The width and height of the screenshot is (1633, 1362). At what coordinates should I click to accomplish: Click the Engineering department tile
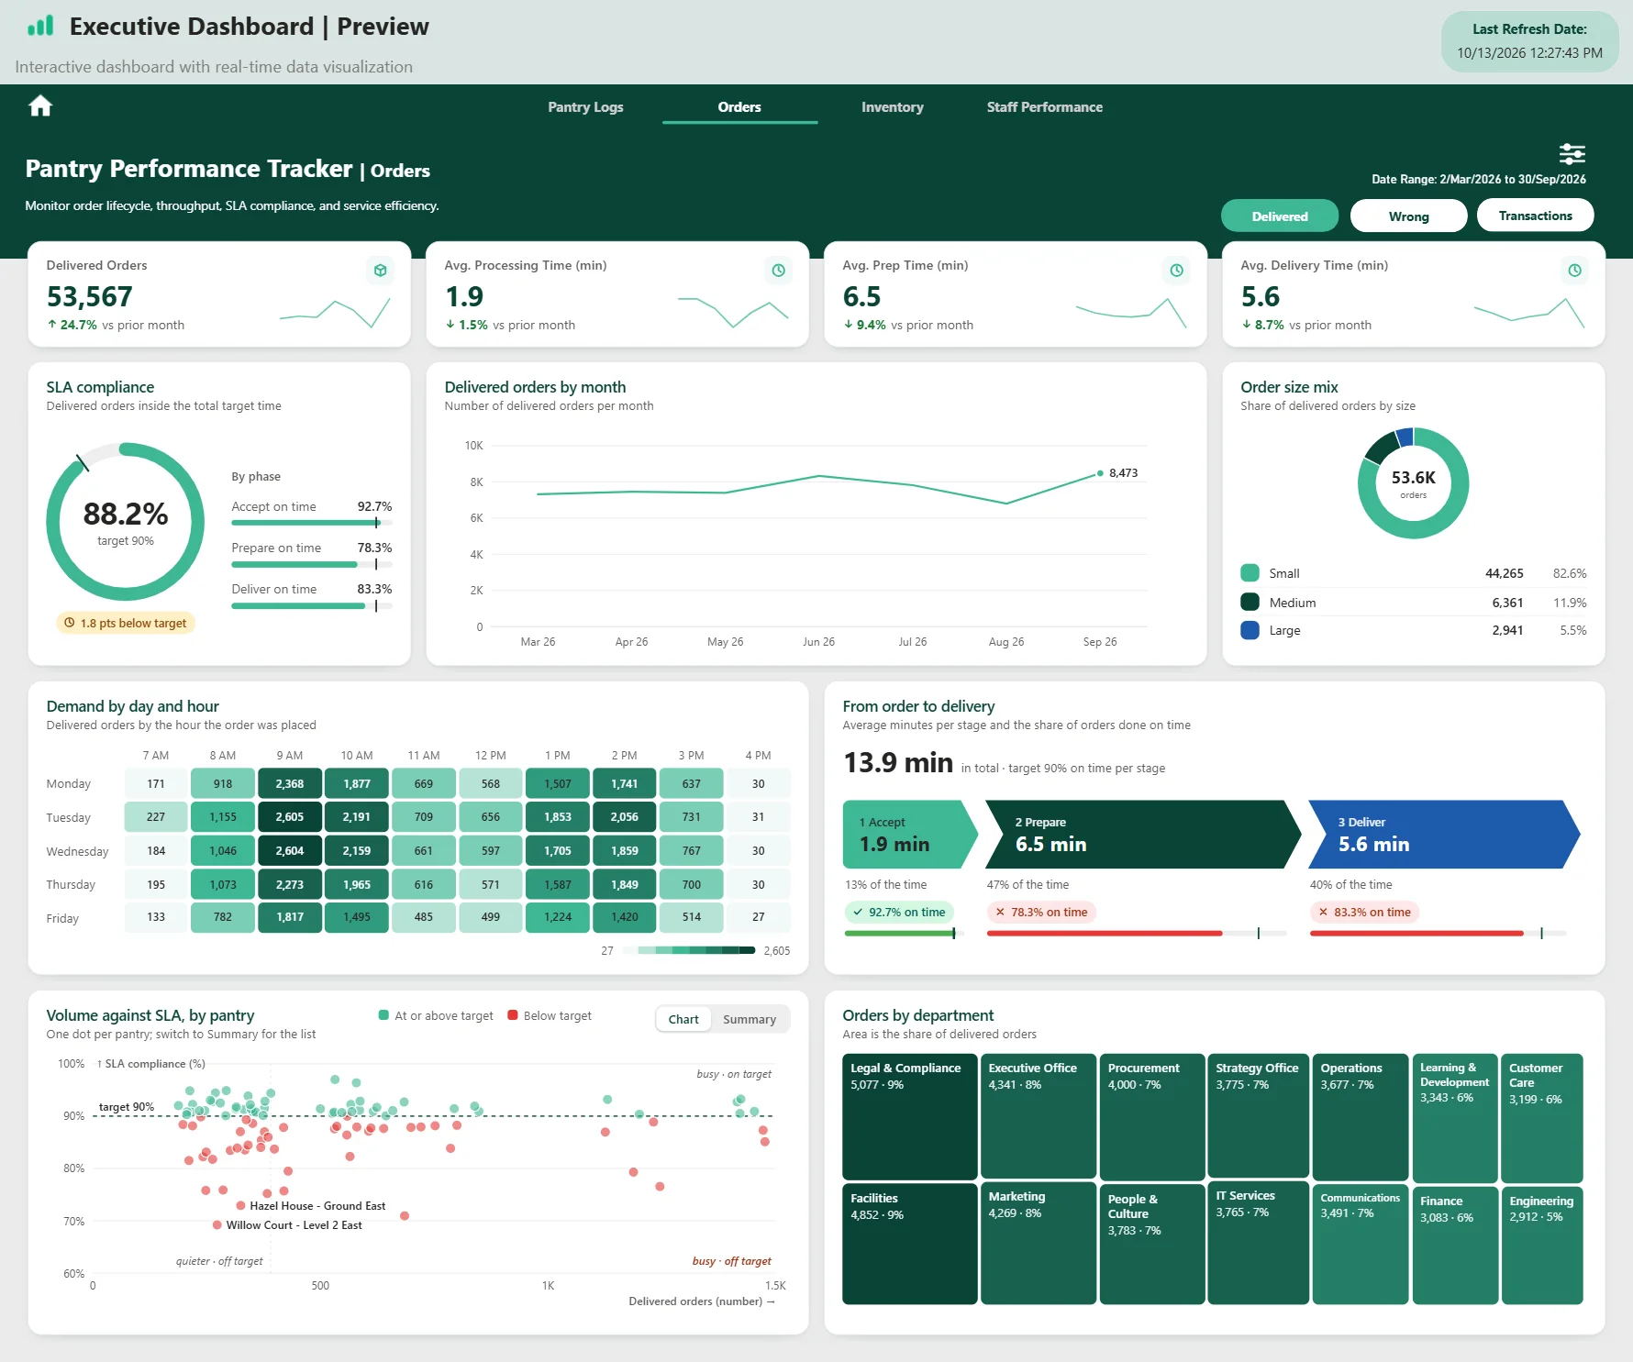click(1542, 1245)
